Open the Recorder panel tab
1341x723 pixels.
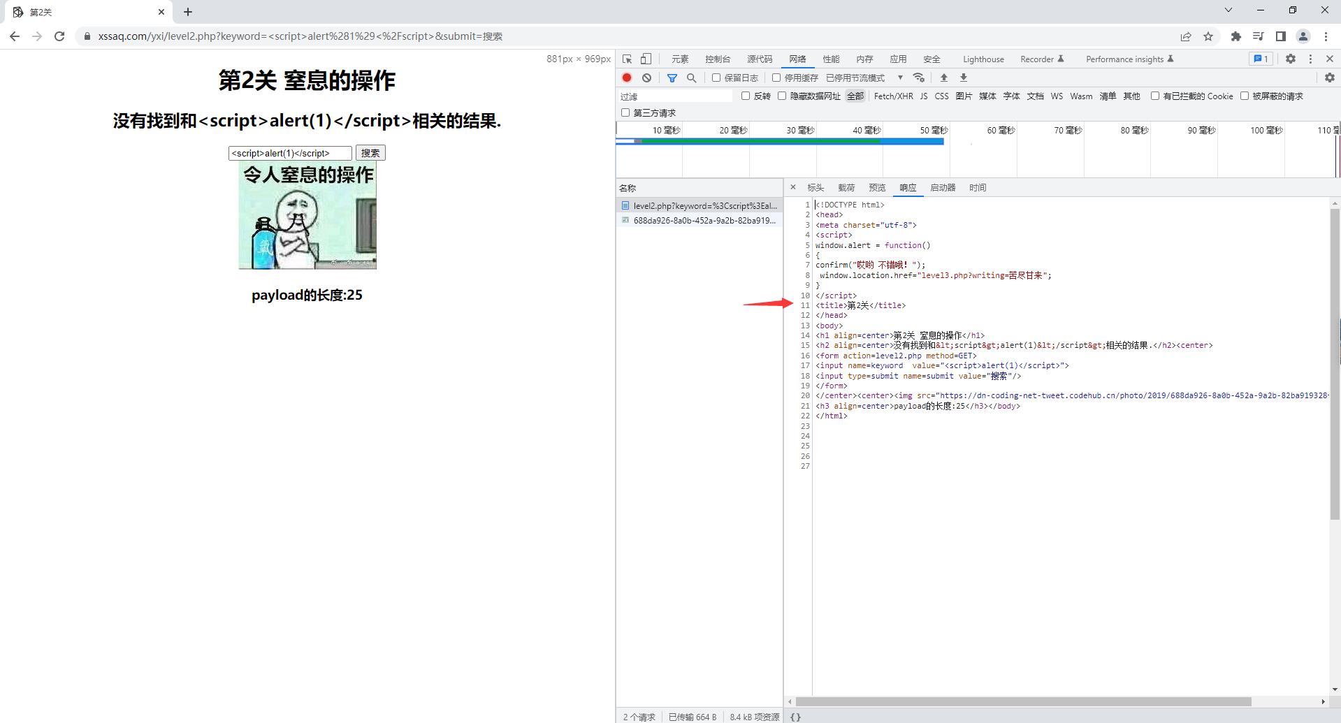pyautogui.click(x=1042, y=59)
